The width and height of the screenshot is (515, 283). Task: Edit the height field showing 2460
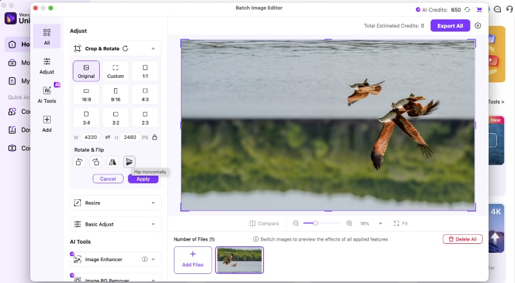coord(130,137)
